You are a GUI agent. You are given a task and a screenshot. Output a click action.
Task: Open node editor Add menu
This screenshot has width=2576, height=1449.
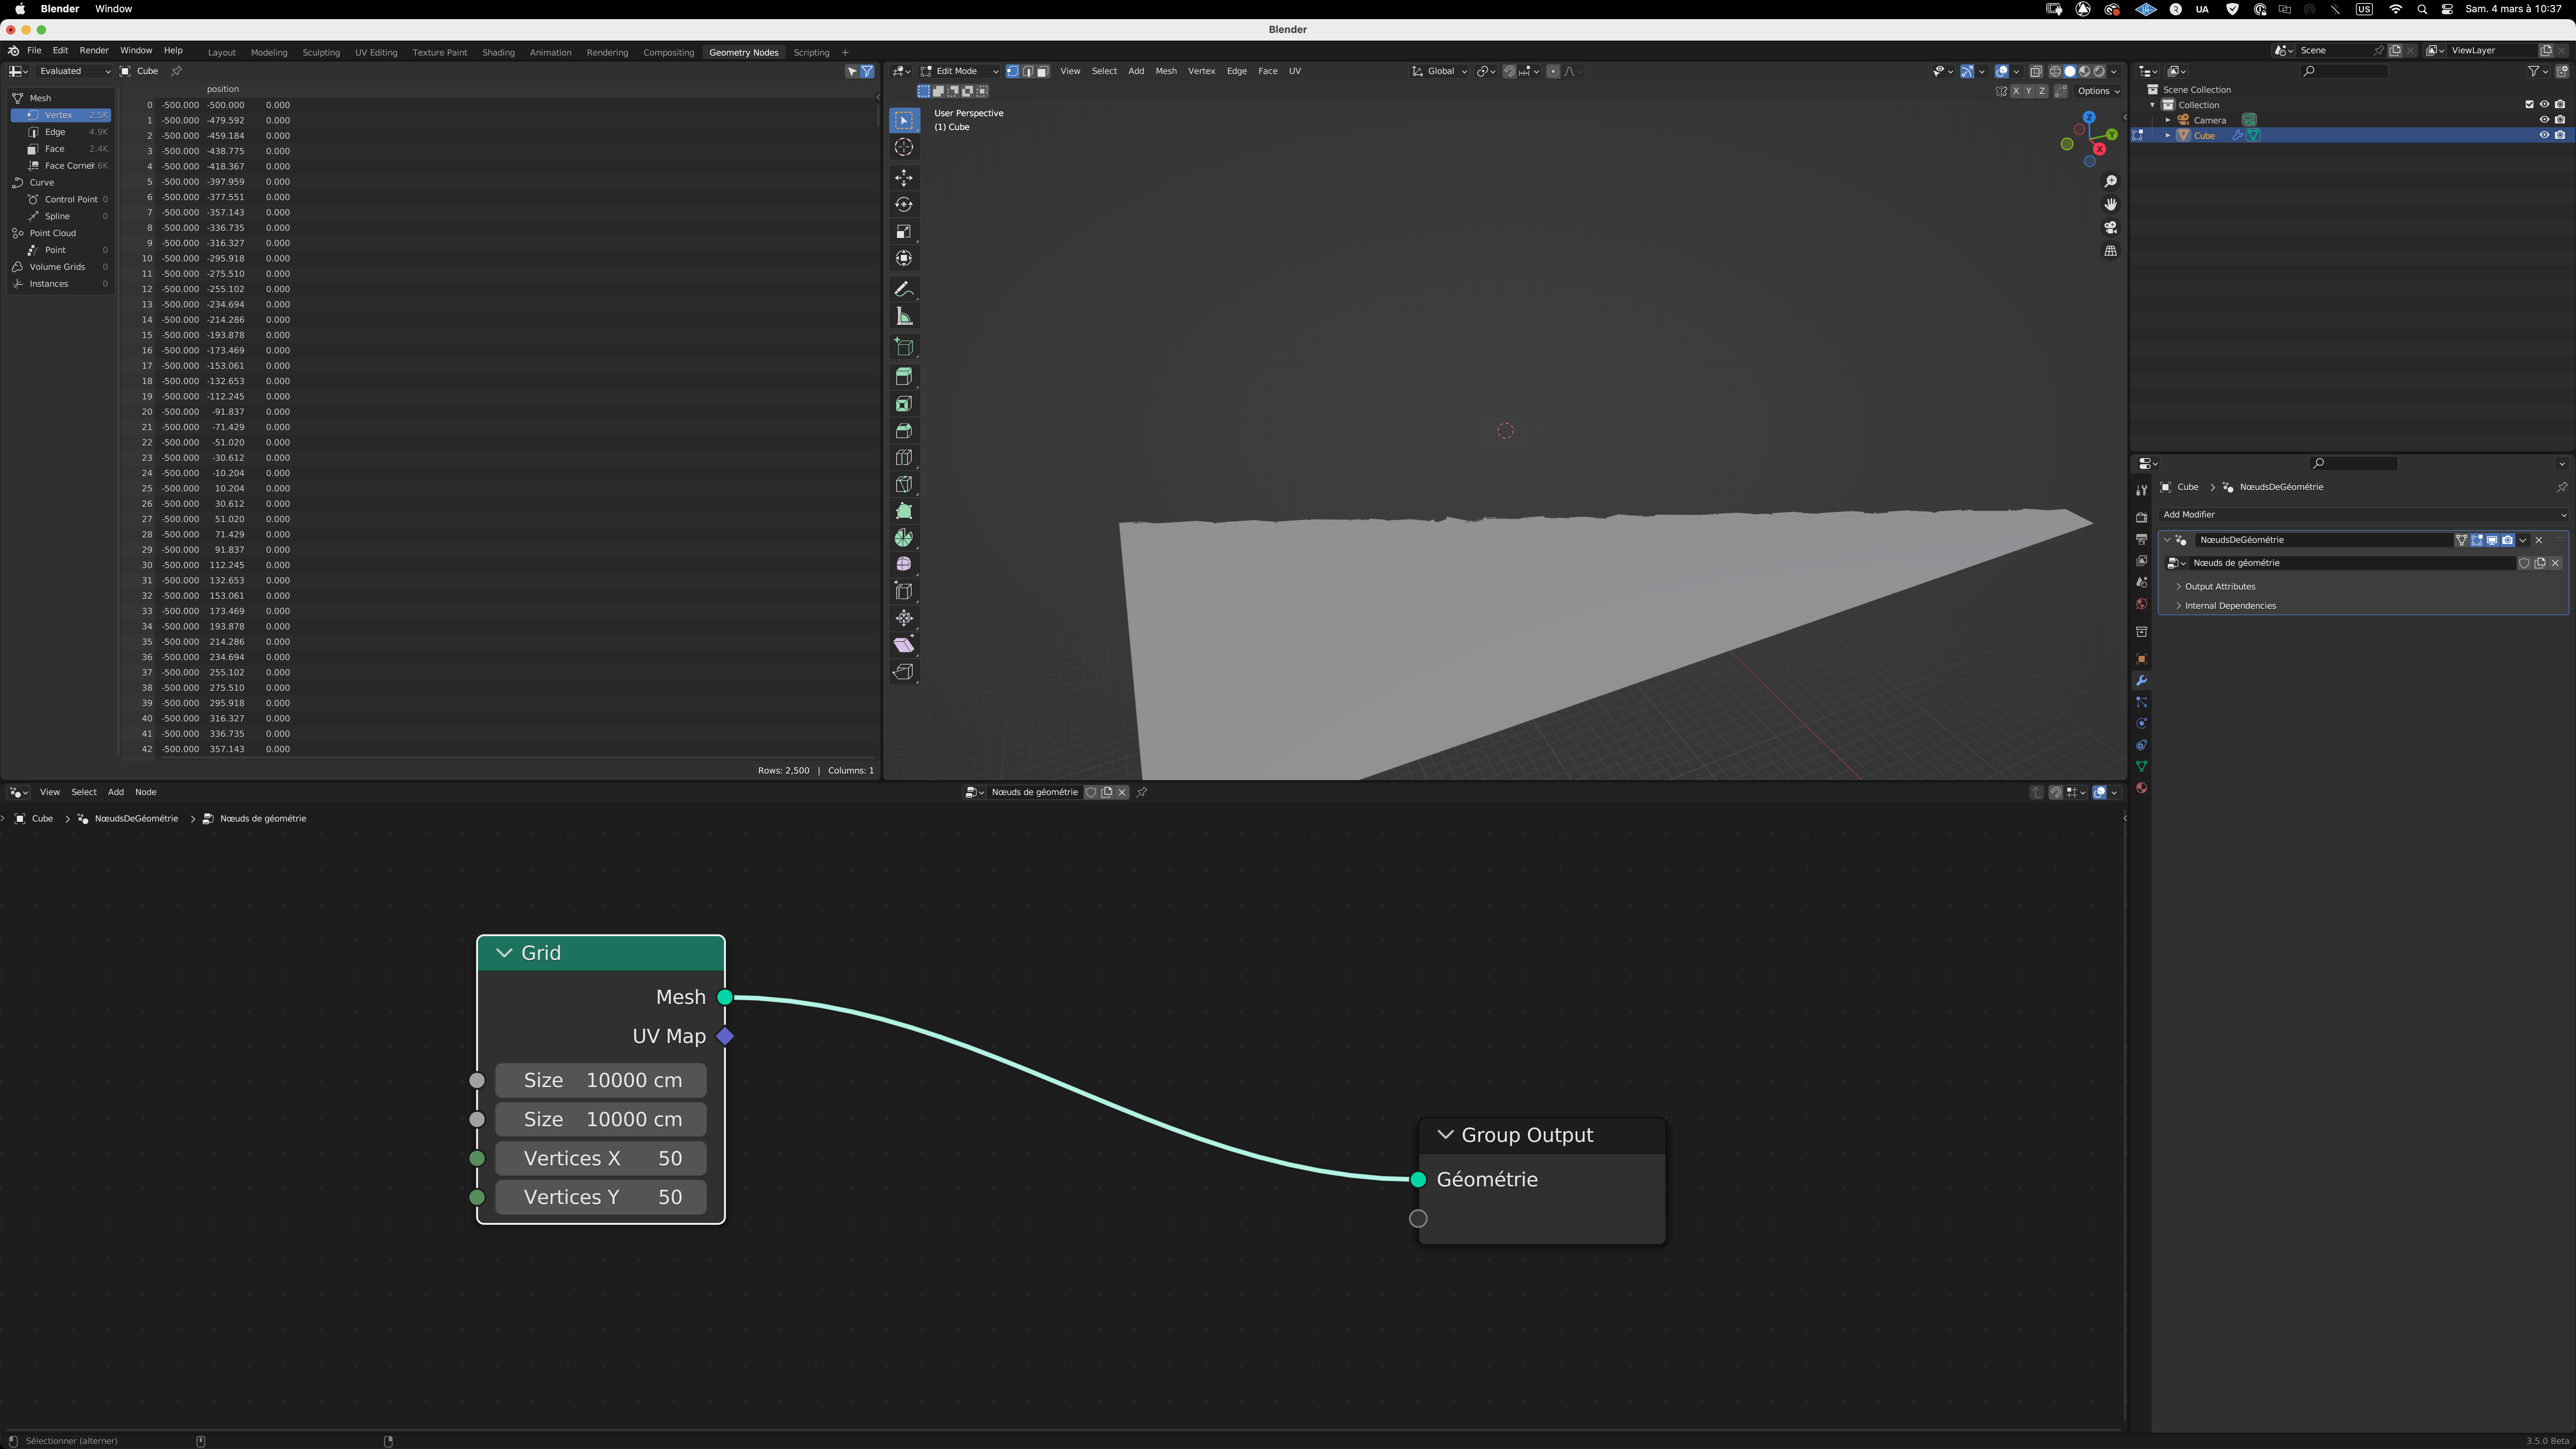point(116,792)
